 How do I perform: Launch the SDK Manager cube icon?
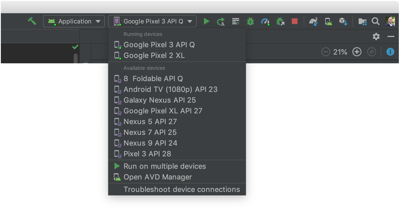(343, 21)
